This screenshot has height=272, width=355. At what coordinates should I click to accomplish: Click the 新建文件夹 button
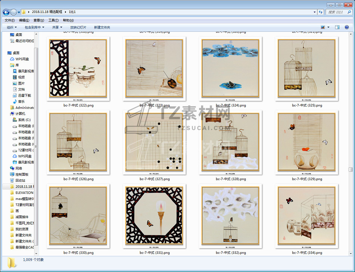pos(102,27)
